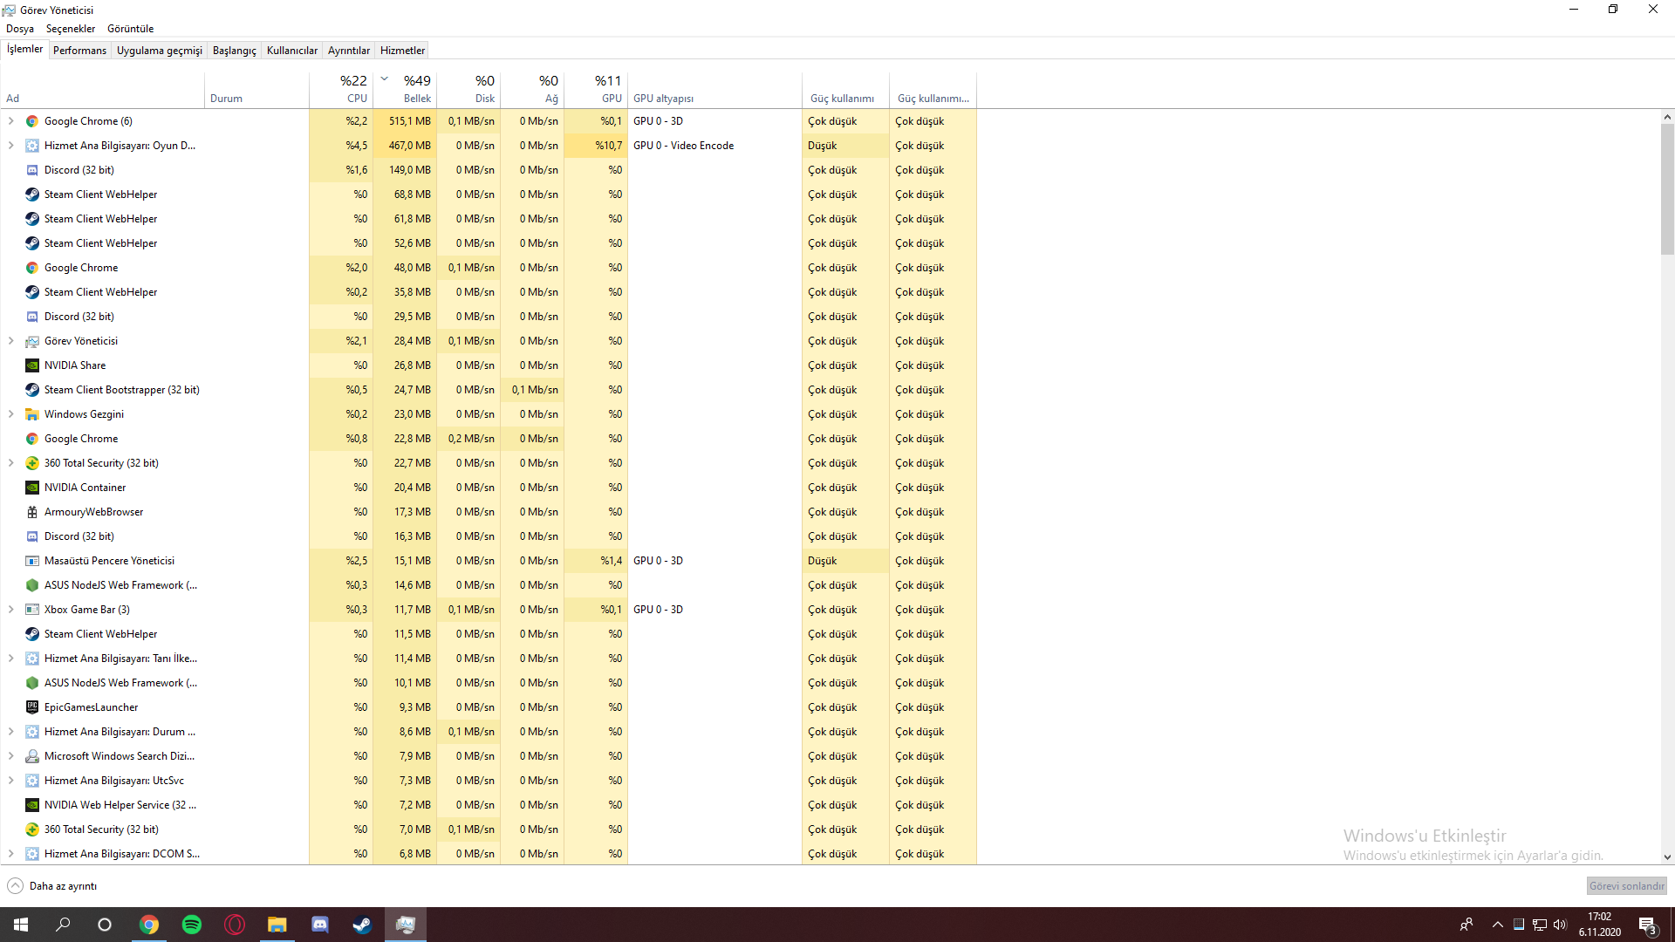Expand the 360 Total Security process group

[x=10, y=463]
